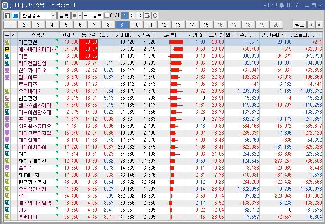Click the candle bar for 루닛
The image size is (325, 224).
pyautogui.click(x=172, y=196)
